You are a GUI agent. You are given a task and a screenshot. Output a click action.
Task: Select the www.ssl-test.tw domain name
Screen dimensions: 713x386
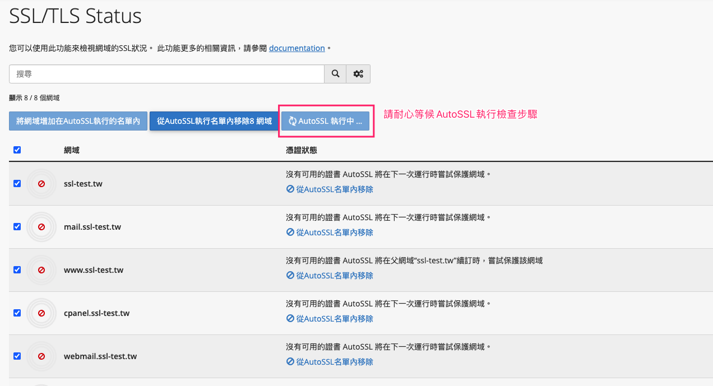click(94, 270)
